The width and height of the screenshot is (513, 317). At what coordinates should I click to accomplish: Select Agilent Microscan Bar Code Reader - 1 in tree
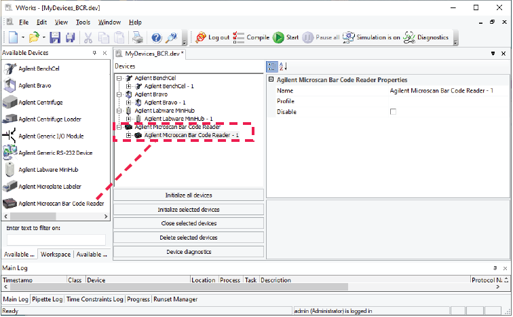(x=191, y=135)
